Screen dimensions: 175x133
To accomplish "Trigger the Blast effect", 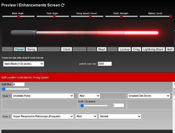I will (101, 49).
